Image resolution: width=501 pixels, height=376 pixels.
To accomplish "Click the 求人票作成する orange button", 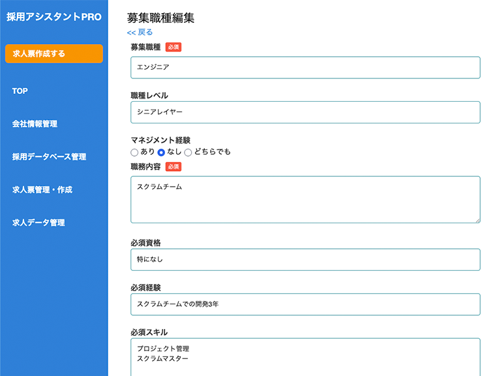I will point(54,54).
